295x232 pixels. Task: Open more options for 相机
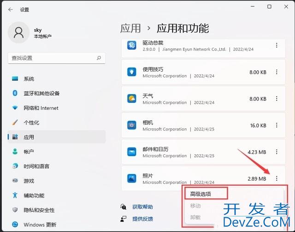pos(277,125)
